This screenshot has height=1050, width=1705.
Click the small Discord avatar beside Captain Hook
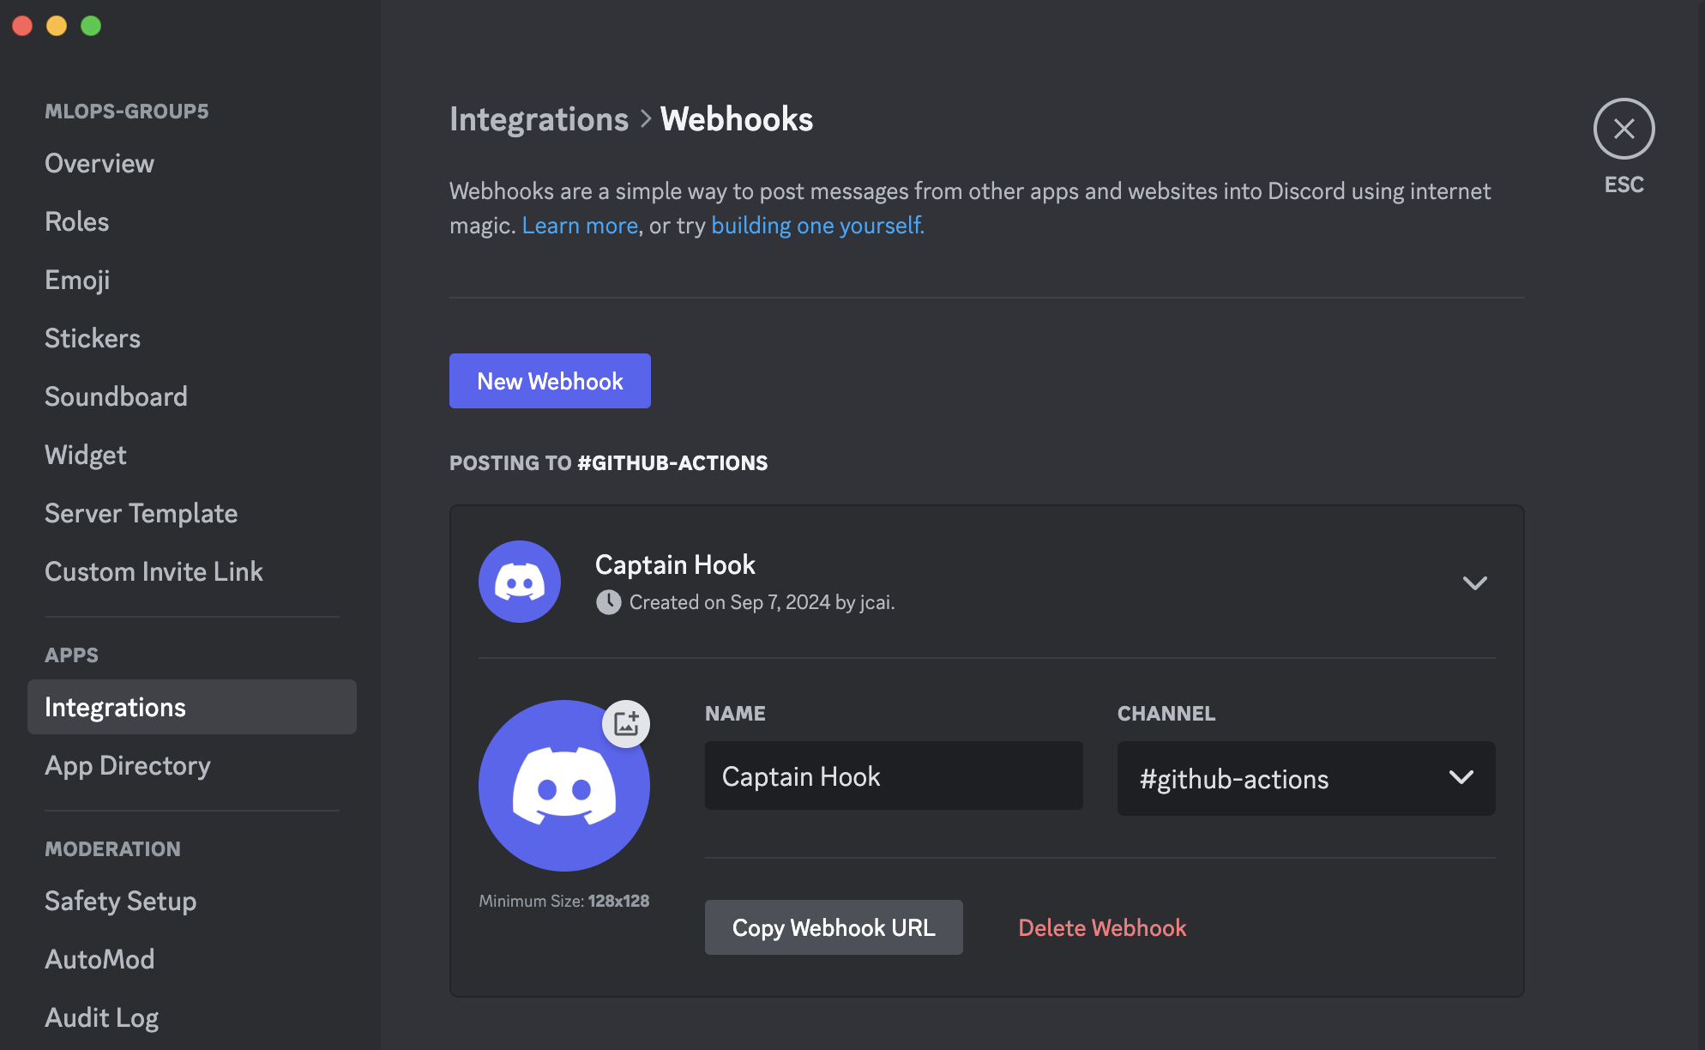pyautogui.click(x=520, y=582)
